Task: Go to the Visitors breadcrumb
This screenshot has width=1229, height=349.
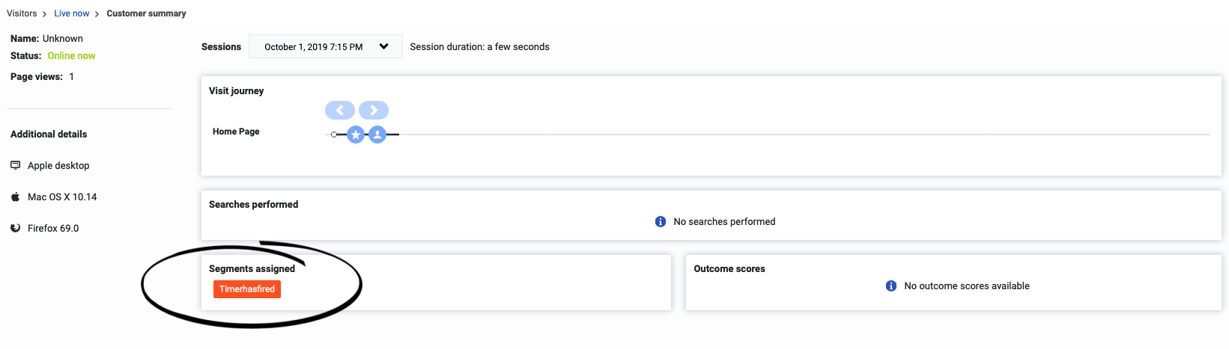Action: [x=22, y=13]
